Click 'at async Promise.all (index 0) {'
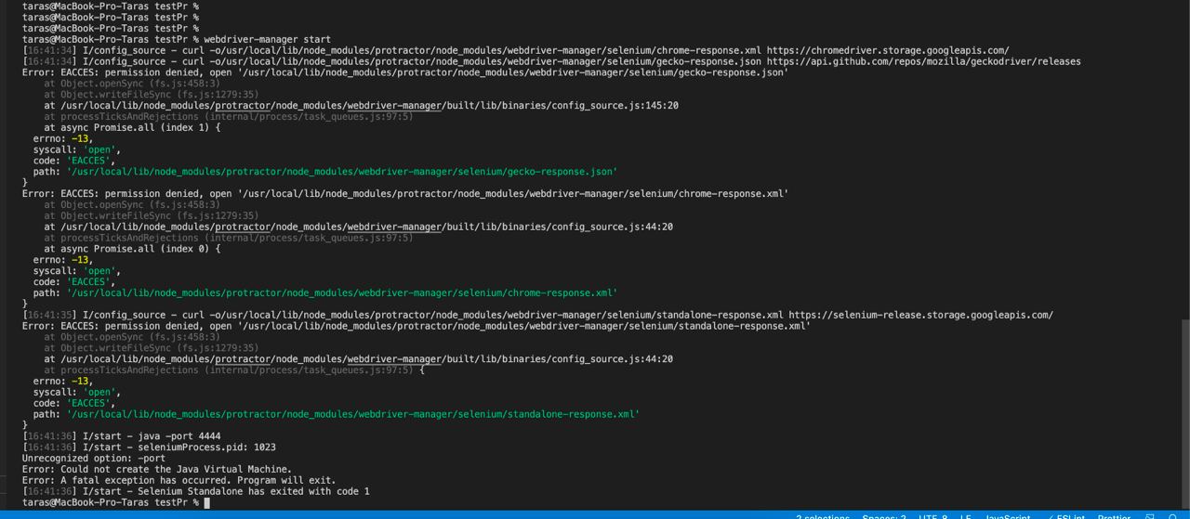 pos(132,249)
